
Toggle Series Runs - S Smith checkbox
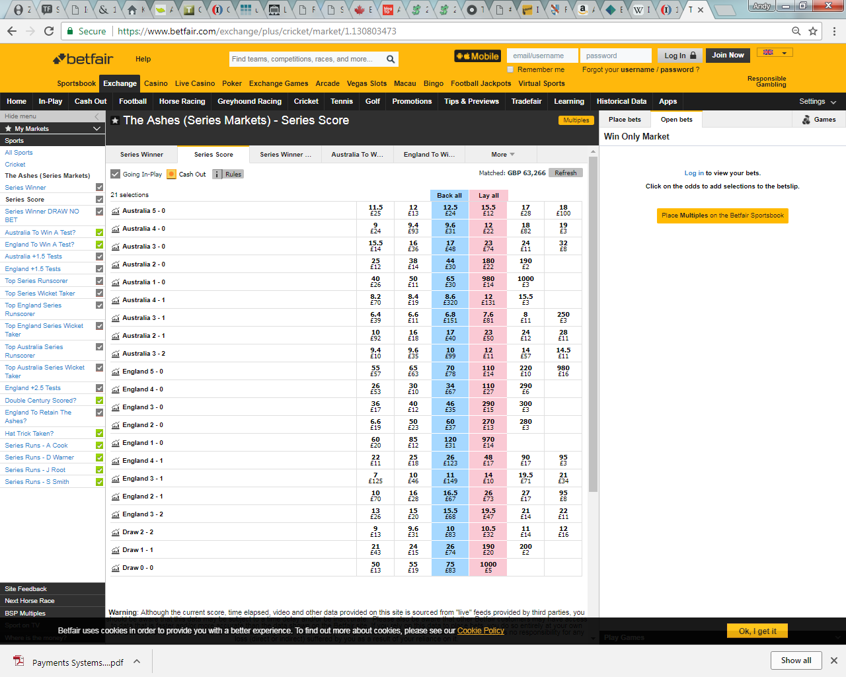click(99, 482)
